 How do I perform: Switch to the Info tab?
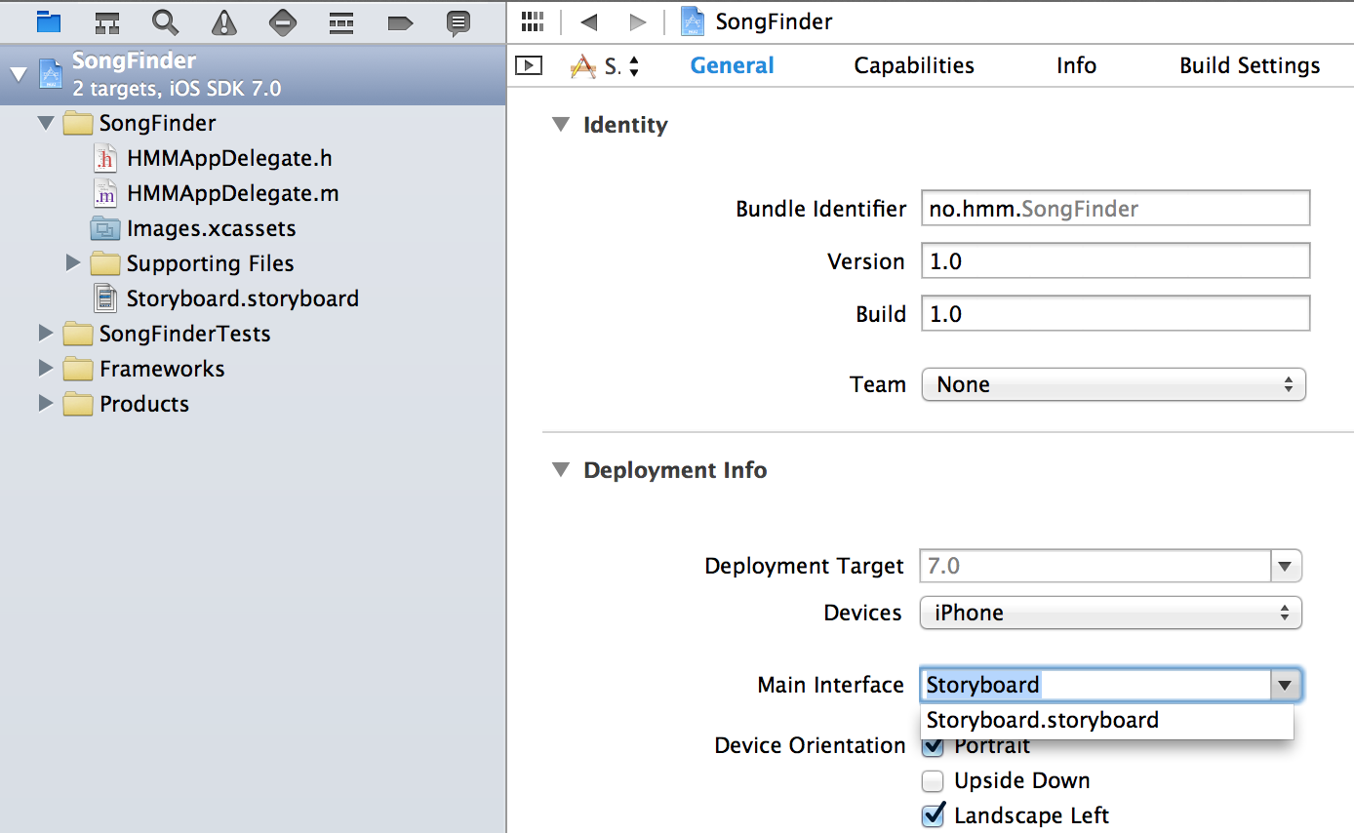point(1076,65)
